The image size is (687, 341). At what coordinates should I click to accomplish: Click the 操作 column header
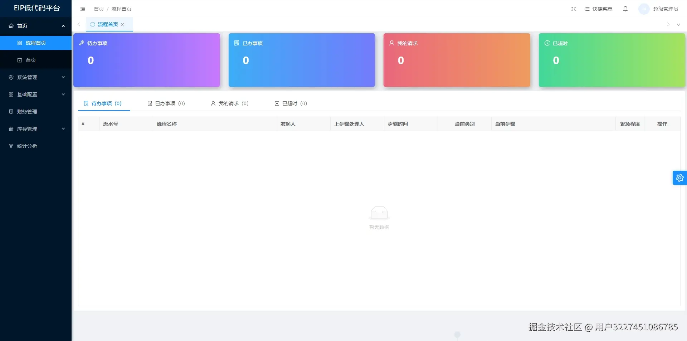coord(662,124)
